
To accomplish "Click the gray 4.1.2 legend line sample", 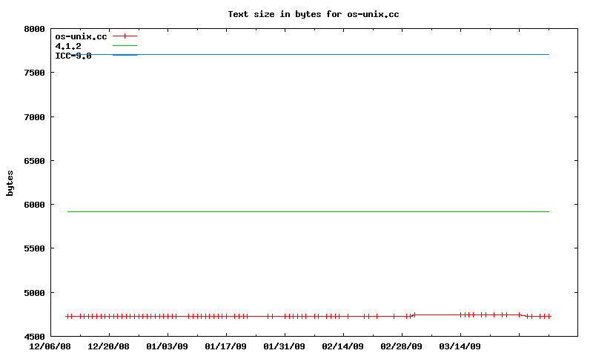I will pyautogui.click(x=125, y=45).
